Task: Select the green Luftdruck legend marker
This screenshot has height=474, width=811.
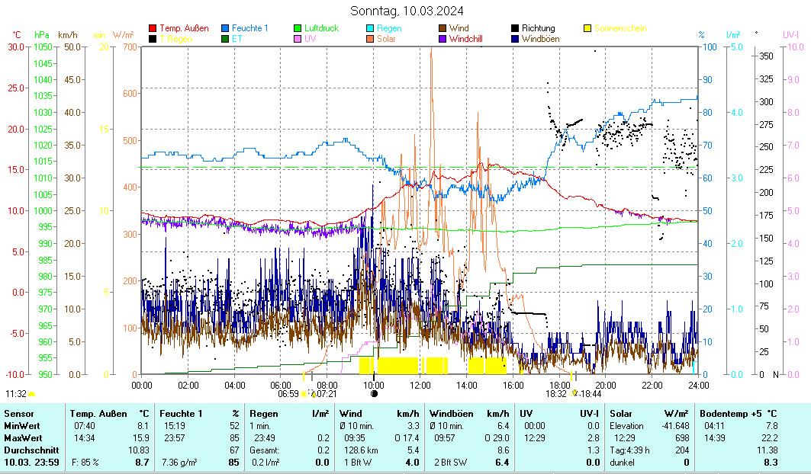Action: click(298, 29)
